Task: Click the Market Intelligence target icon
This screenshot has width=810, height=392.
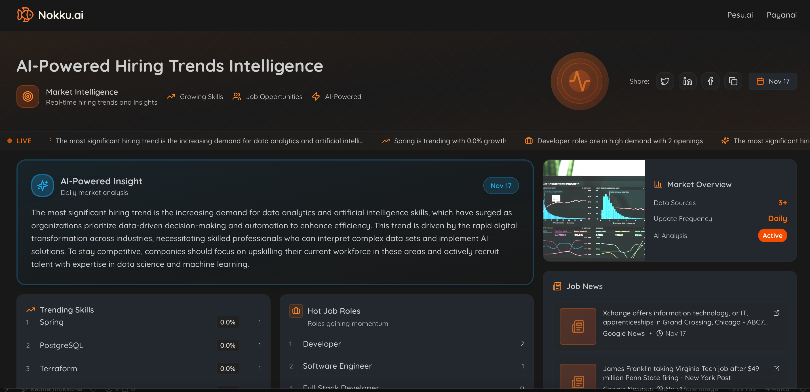Action: pyautogui.click(x=28, y=96)
